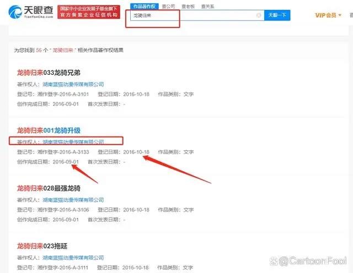Select the 作品著作权 search tab
Image resolution: width=353 pixels, height=273 pixels.
(145, 6)
